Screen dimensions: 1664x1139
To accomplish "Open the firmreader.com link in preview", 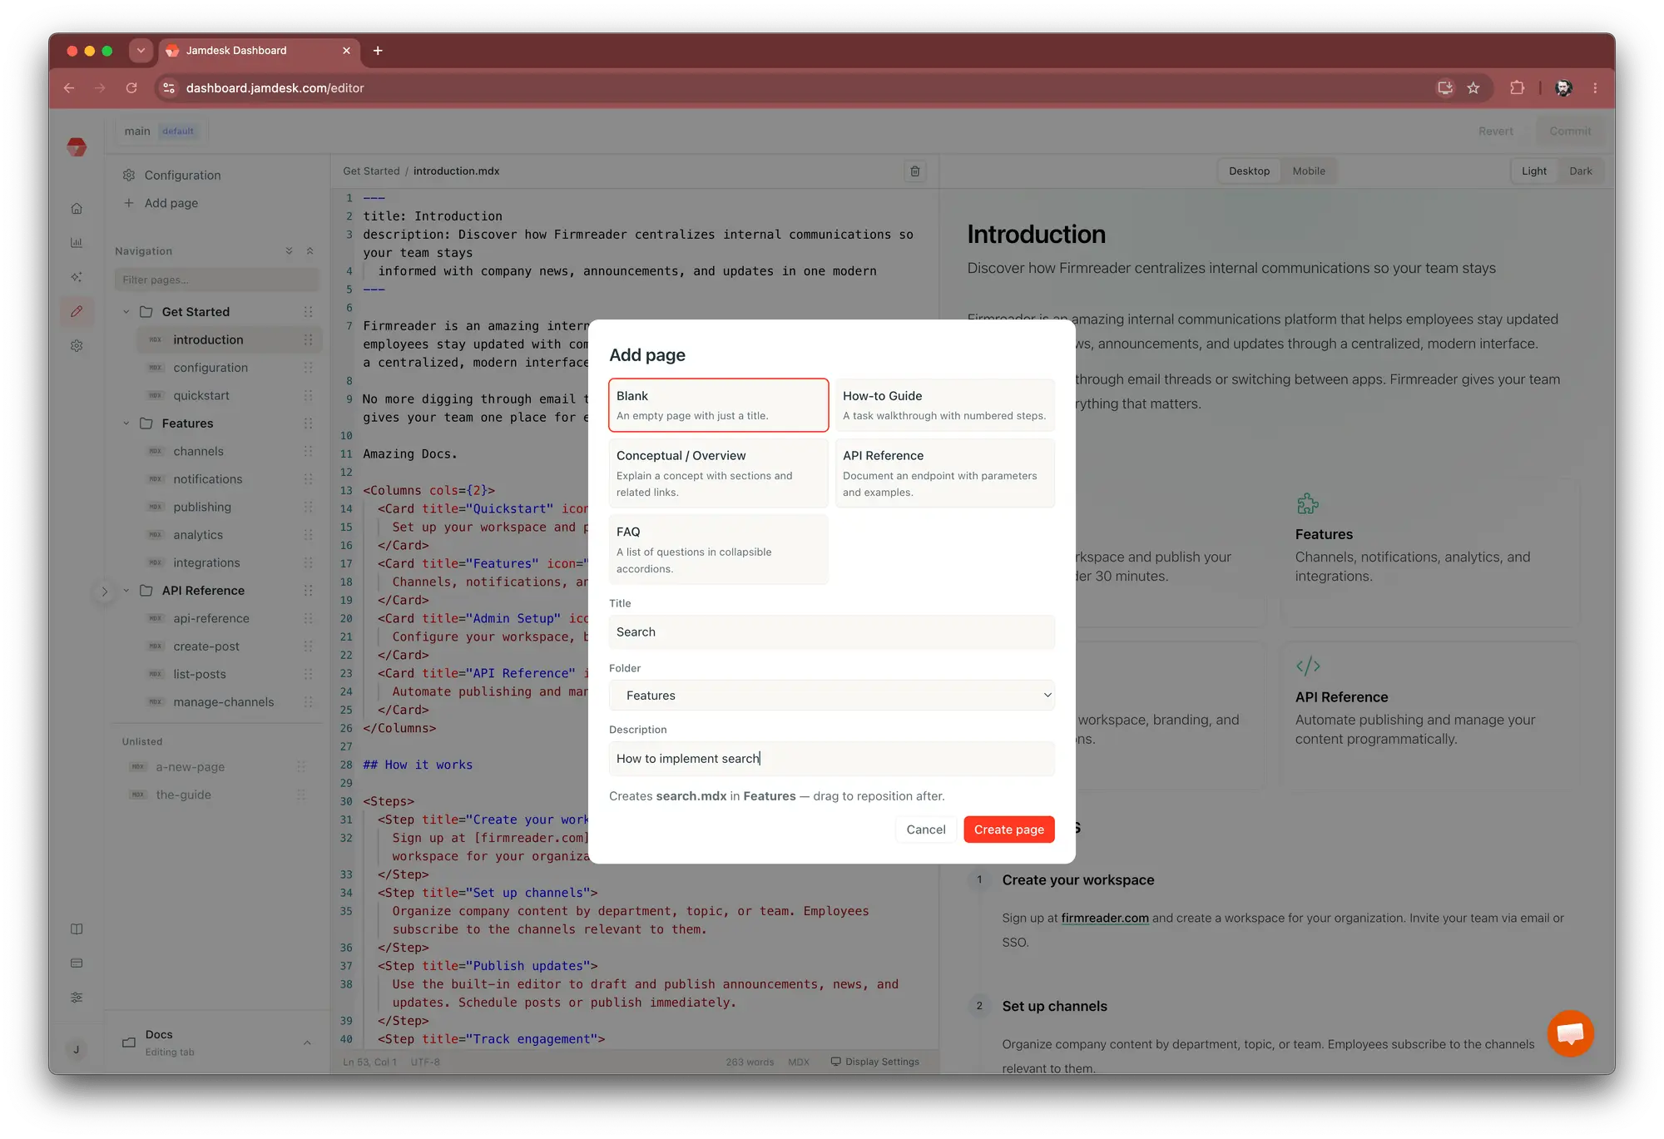I will (1105, 918).
